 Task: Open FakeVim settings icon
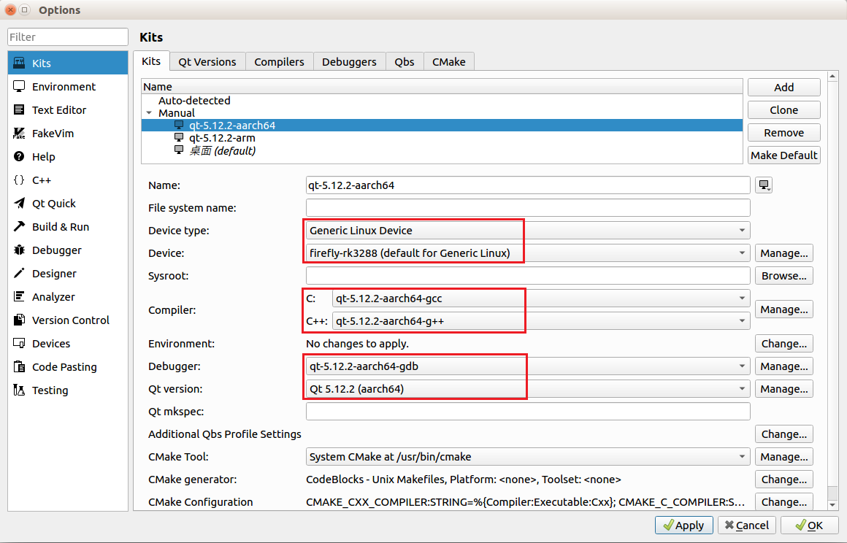click(x=20, y=134)
